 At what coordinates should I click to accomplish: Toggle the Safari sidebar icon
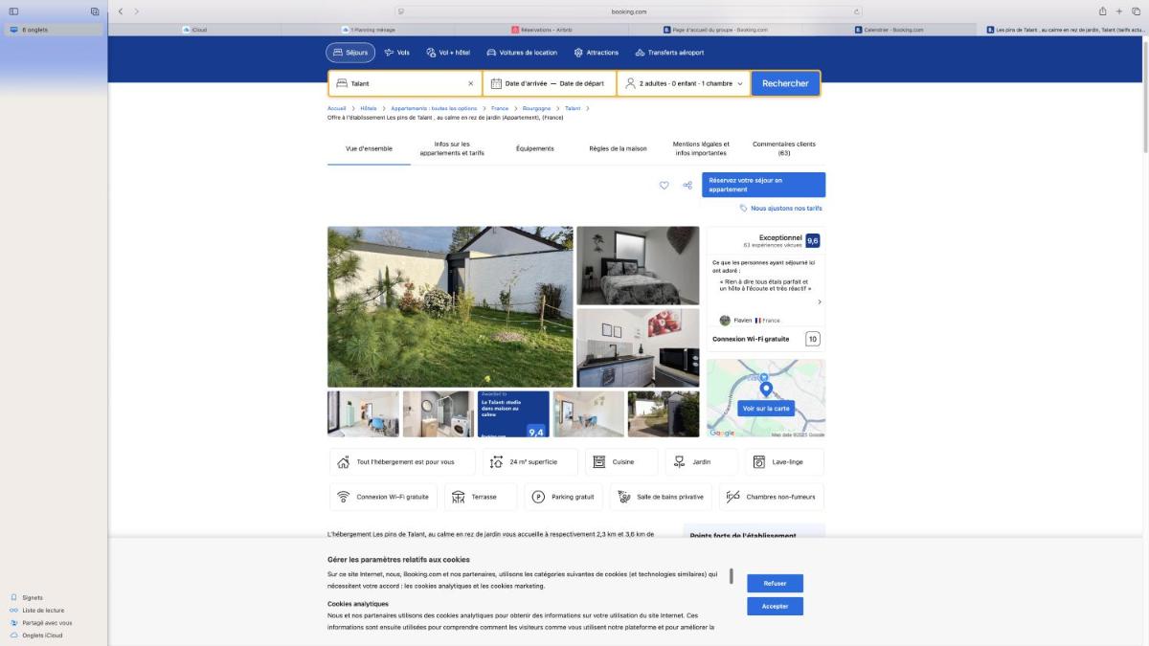click(x=13, y=11)
